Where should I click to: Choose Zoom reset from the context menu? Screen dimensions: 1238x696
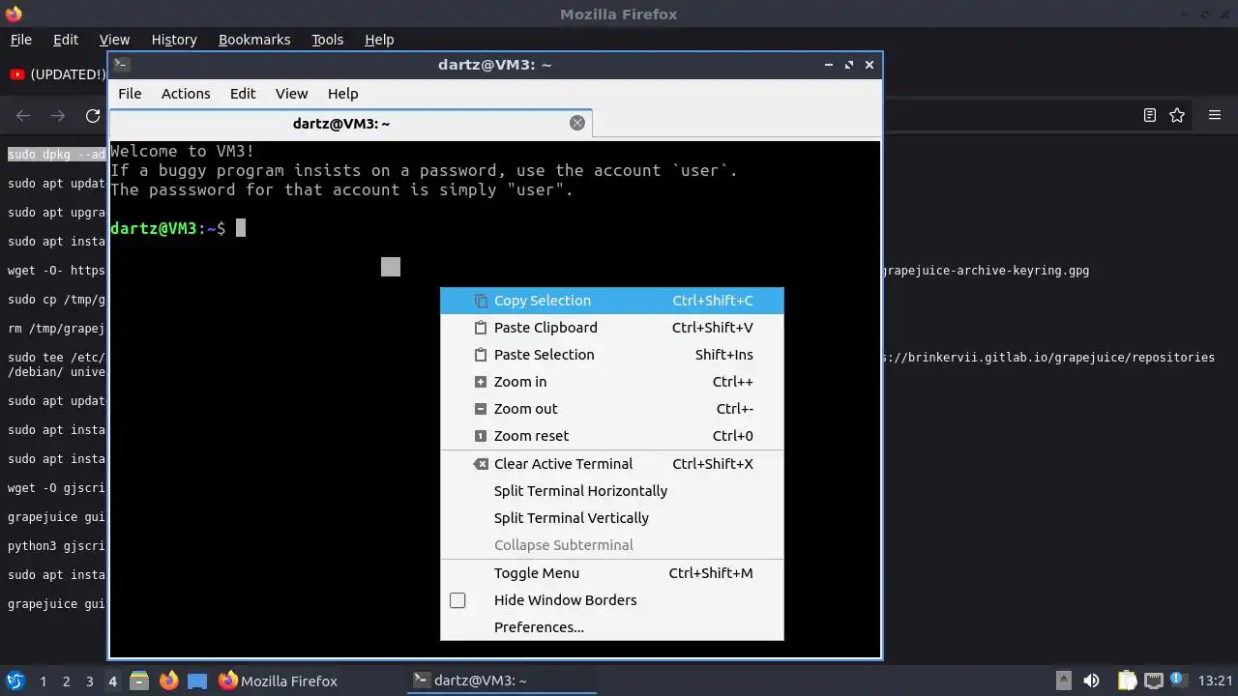tap(611, 436)
